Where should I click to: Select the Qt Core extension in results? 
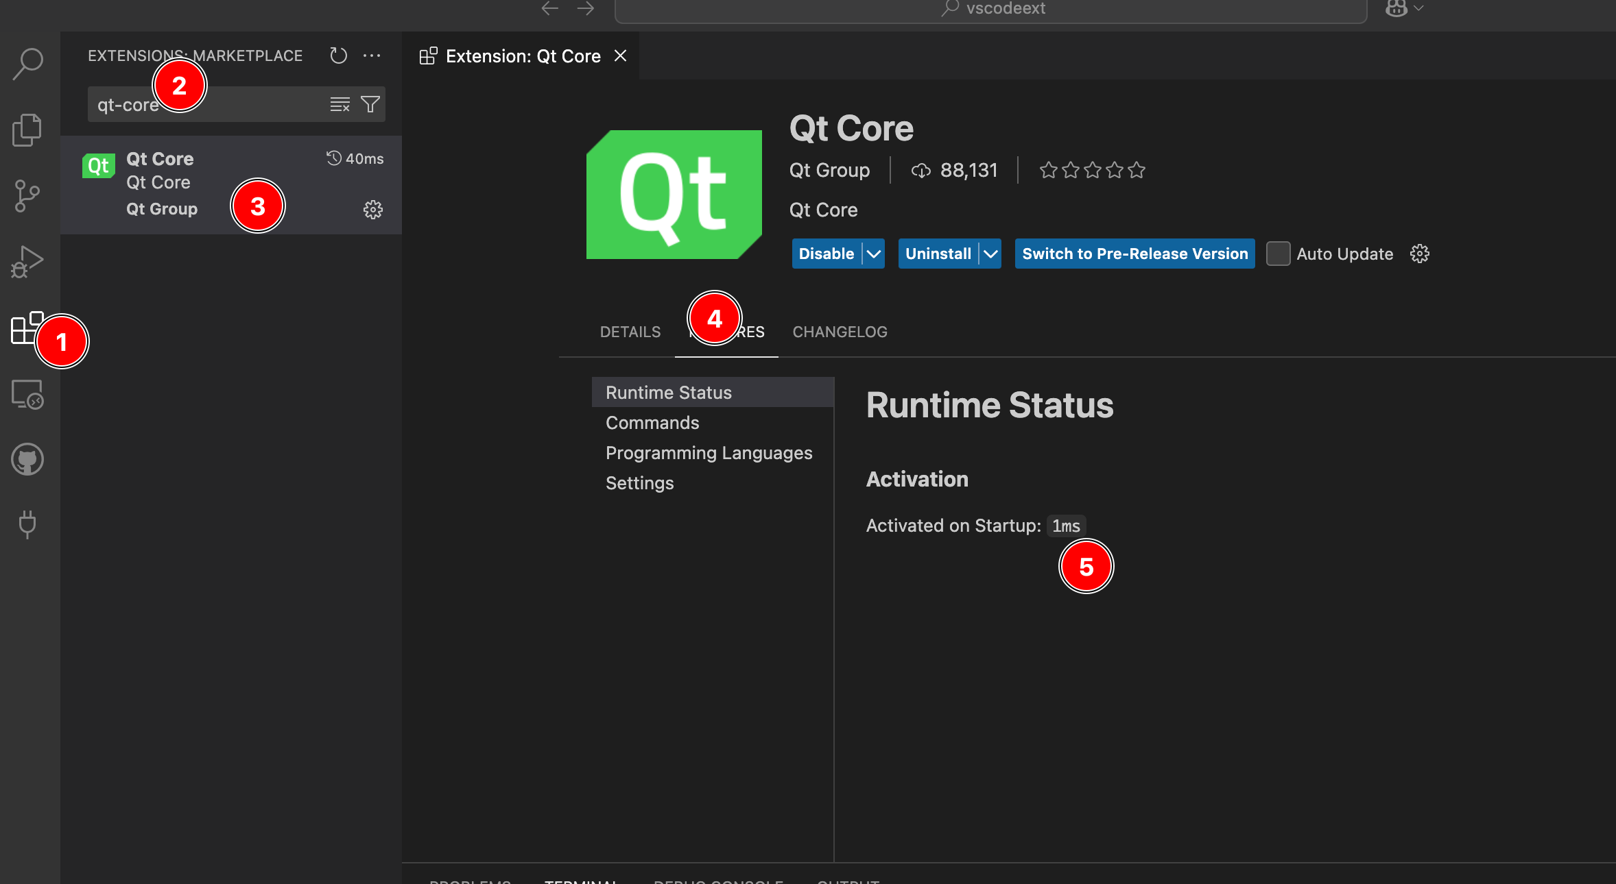point(231,185)
